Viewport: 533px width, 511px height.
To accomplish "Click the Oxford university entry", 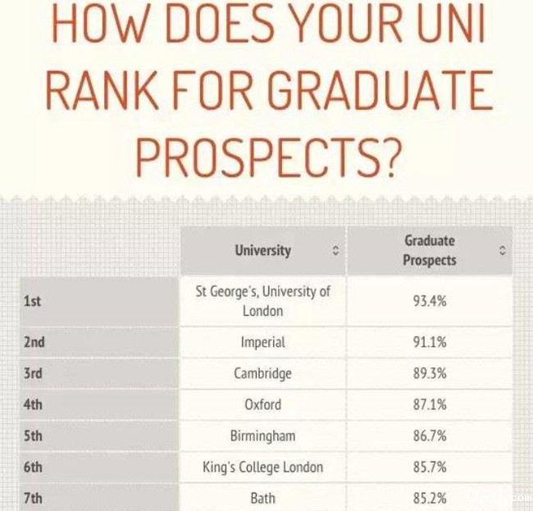I will point(262,404).
